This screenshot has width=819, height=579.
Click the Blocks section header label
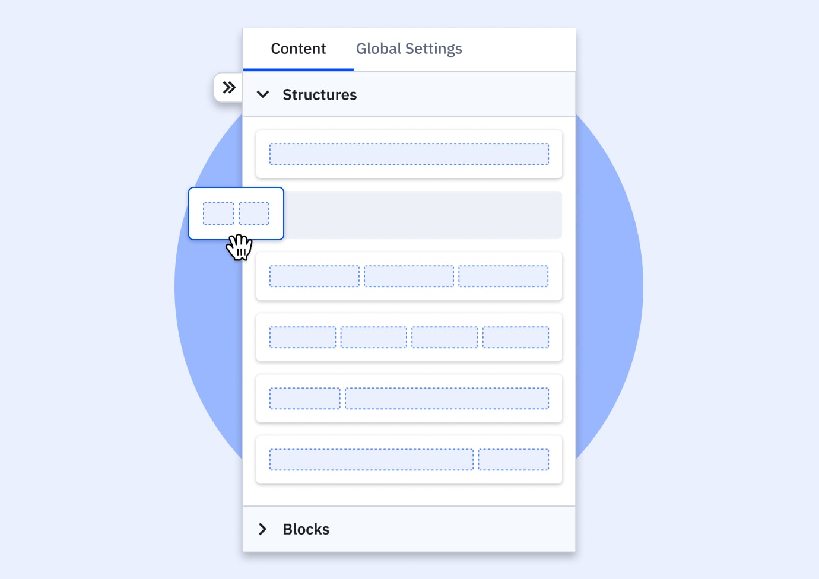[x=306, y=529]
